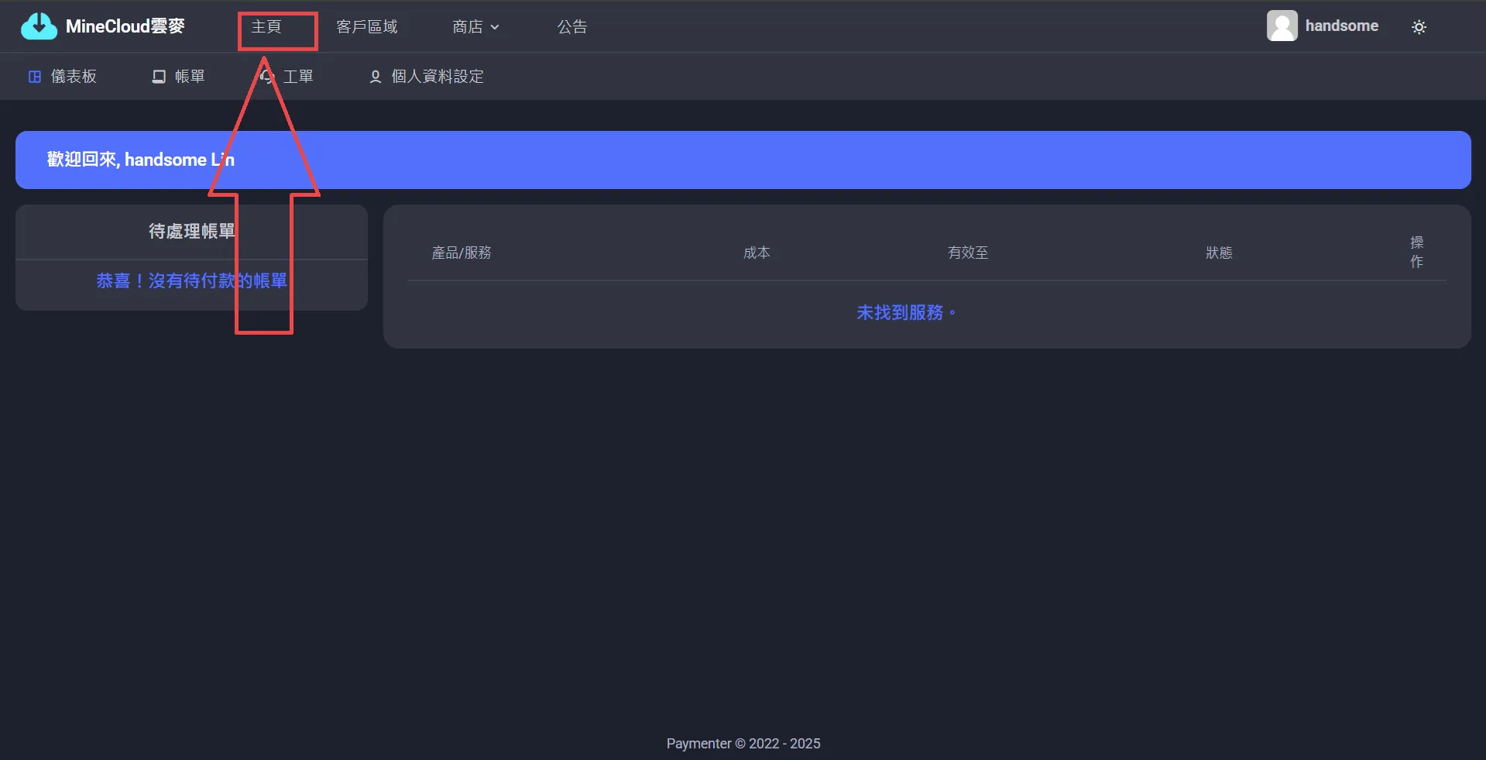Click the 有效至 column header
1486x760 pixels.
[968, 253]
